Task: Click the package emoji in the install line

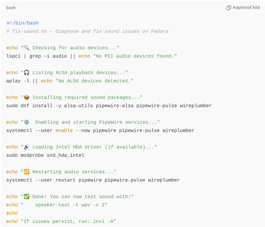Action: [26, 97]
